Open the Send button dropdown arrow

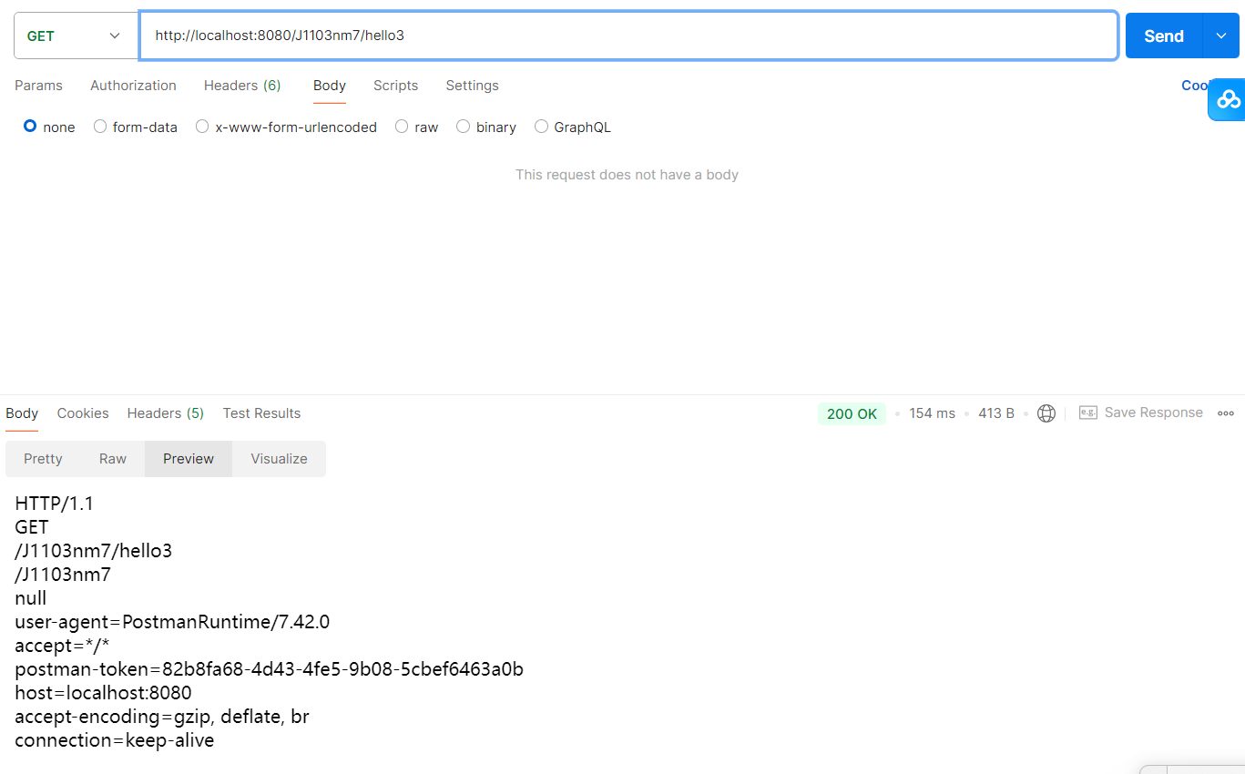pyautogui.click(x=1220, y=36)
